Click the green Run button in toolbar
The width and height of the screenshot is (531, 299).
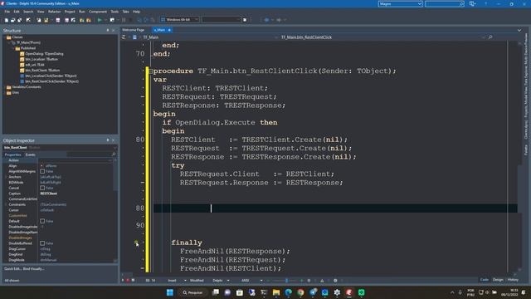100,20
